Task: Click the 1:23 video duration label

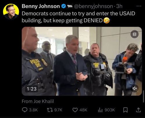Action: (32, 89)
